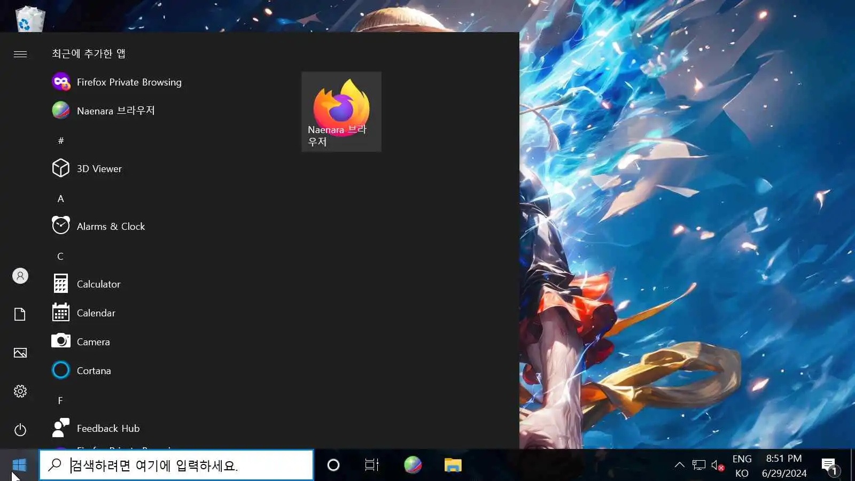Open the Documents shortcut in Start sidebar

(x=20, y=314)
